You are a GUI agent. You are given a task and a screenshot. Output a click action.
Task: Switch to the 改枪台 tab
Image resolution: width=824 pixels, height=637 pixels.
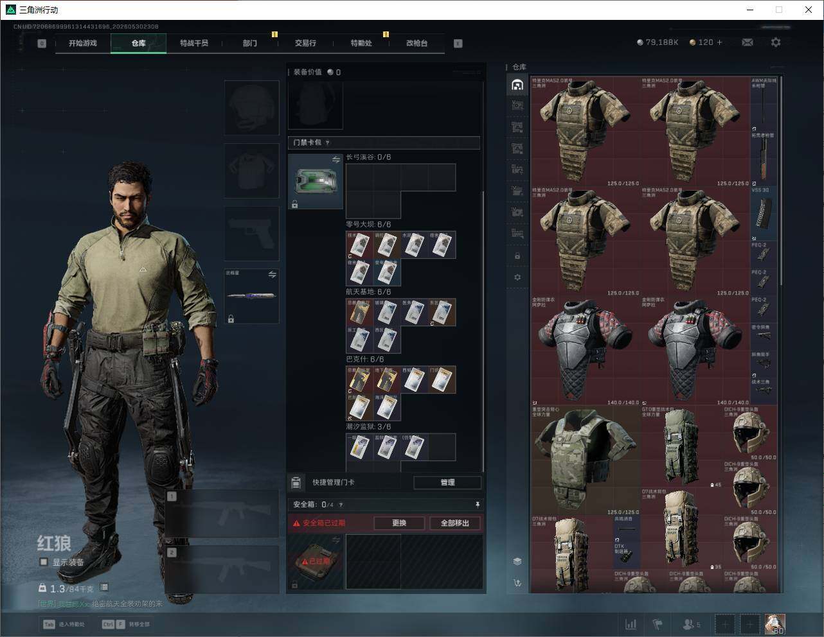tap(416, 43)
